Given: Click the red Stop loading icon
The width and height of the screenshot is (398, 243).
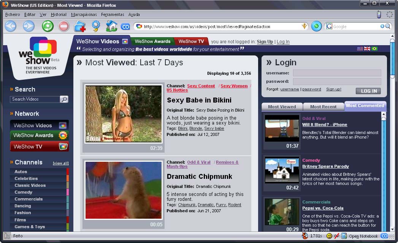Looking at the screenshot, I should click(x=64, y=26).
